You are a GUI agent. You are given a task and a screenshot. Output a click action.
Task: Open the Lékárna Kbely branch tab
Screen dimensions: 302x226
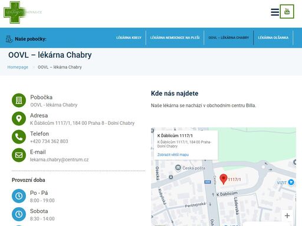pos(129,38)
